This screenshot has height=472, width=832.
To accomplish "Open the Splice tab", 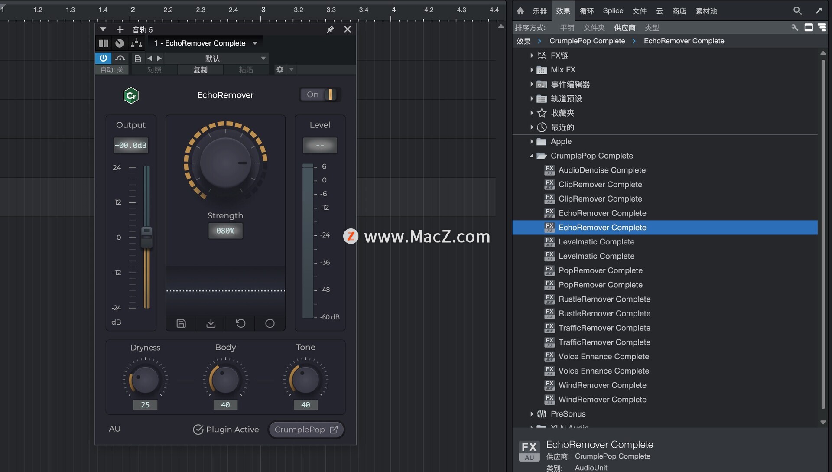I will (x=613, y=11).
